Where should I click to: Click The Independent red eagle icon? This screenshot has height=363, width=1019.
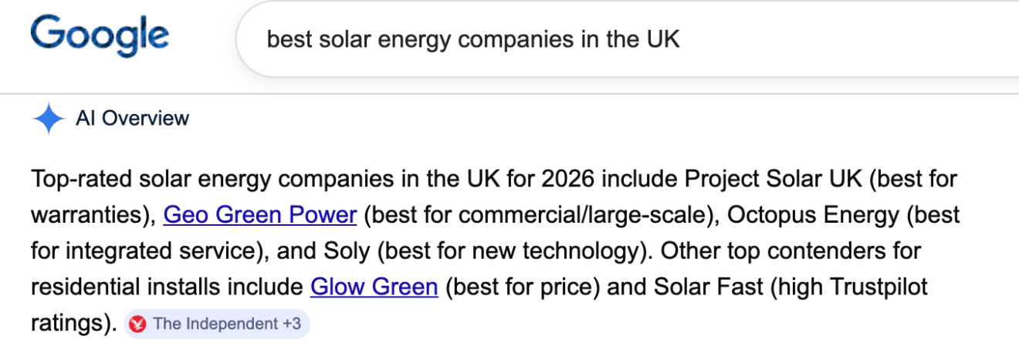[x=138, y=324]
